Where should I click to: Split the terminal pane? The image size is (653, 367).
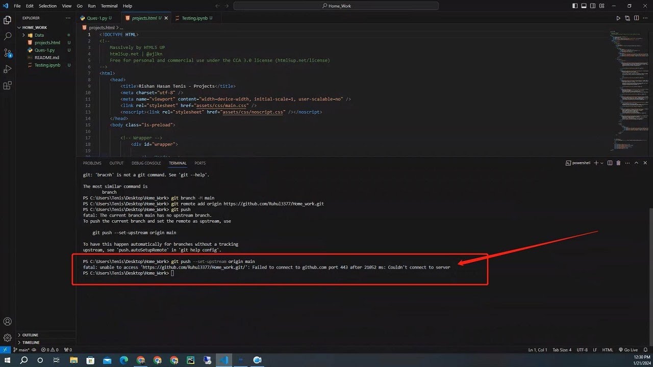(610, 163)
